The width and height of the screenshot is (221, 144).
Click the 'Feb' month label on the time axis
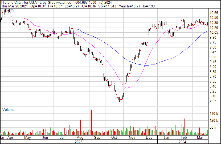(x=183, y=138)
